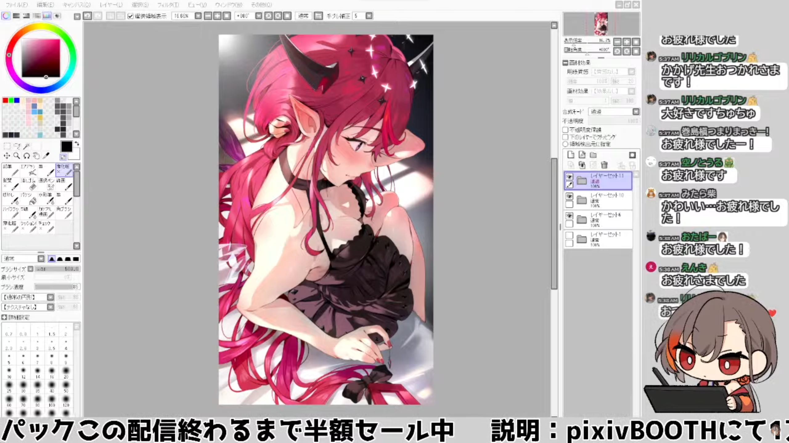This screenshot has height=443, width=789.
Task: Select the 消しゴム eraser tool
Action: point(29,184)
